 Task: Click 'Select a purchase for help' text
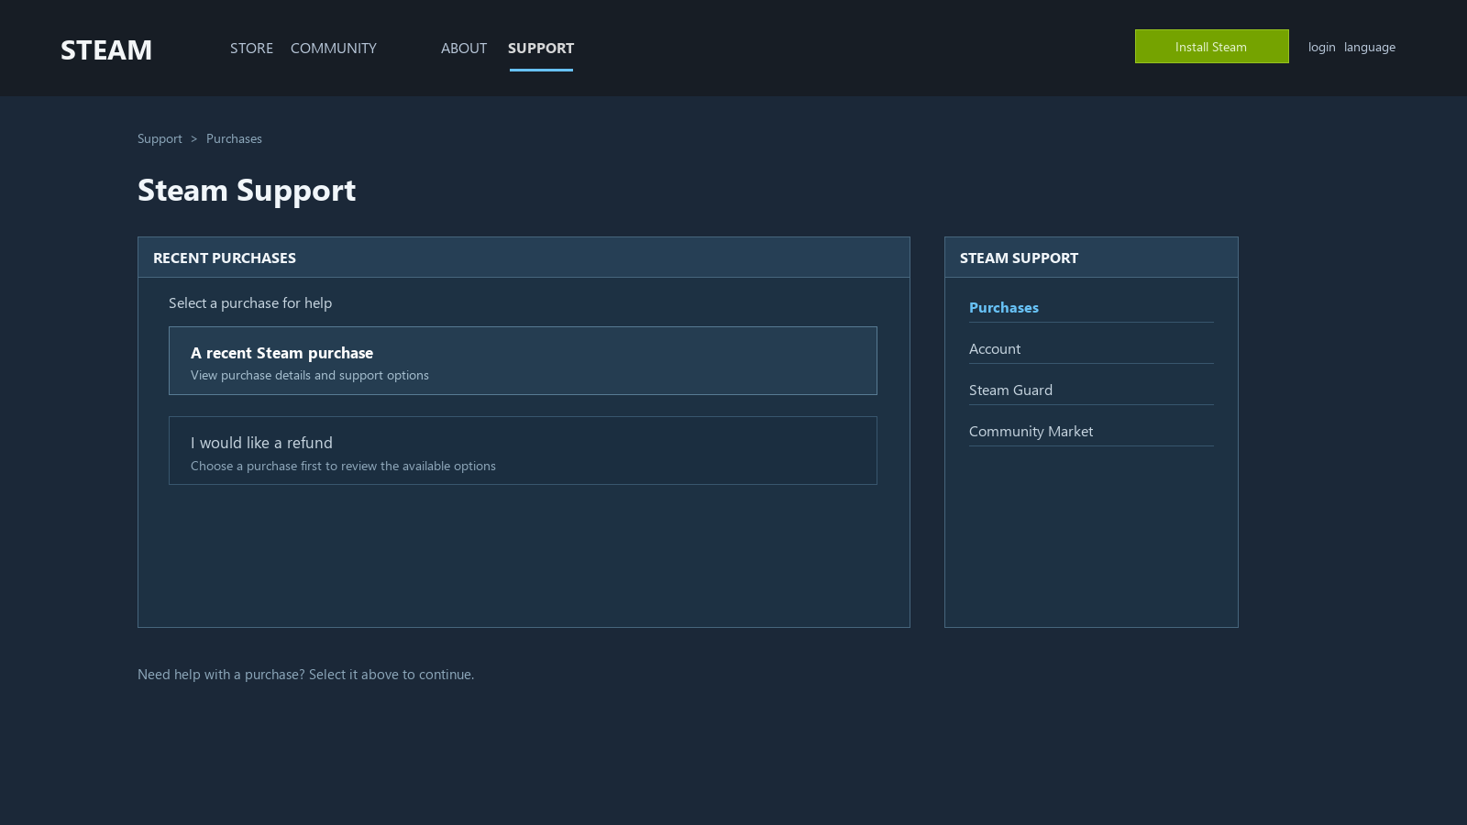[250, 302]
